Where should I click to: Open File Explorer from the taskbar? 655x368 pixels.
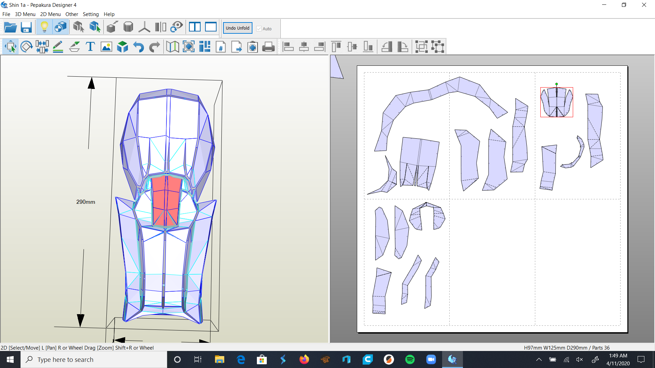pyautogui.click(x=219, y=359)
